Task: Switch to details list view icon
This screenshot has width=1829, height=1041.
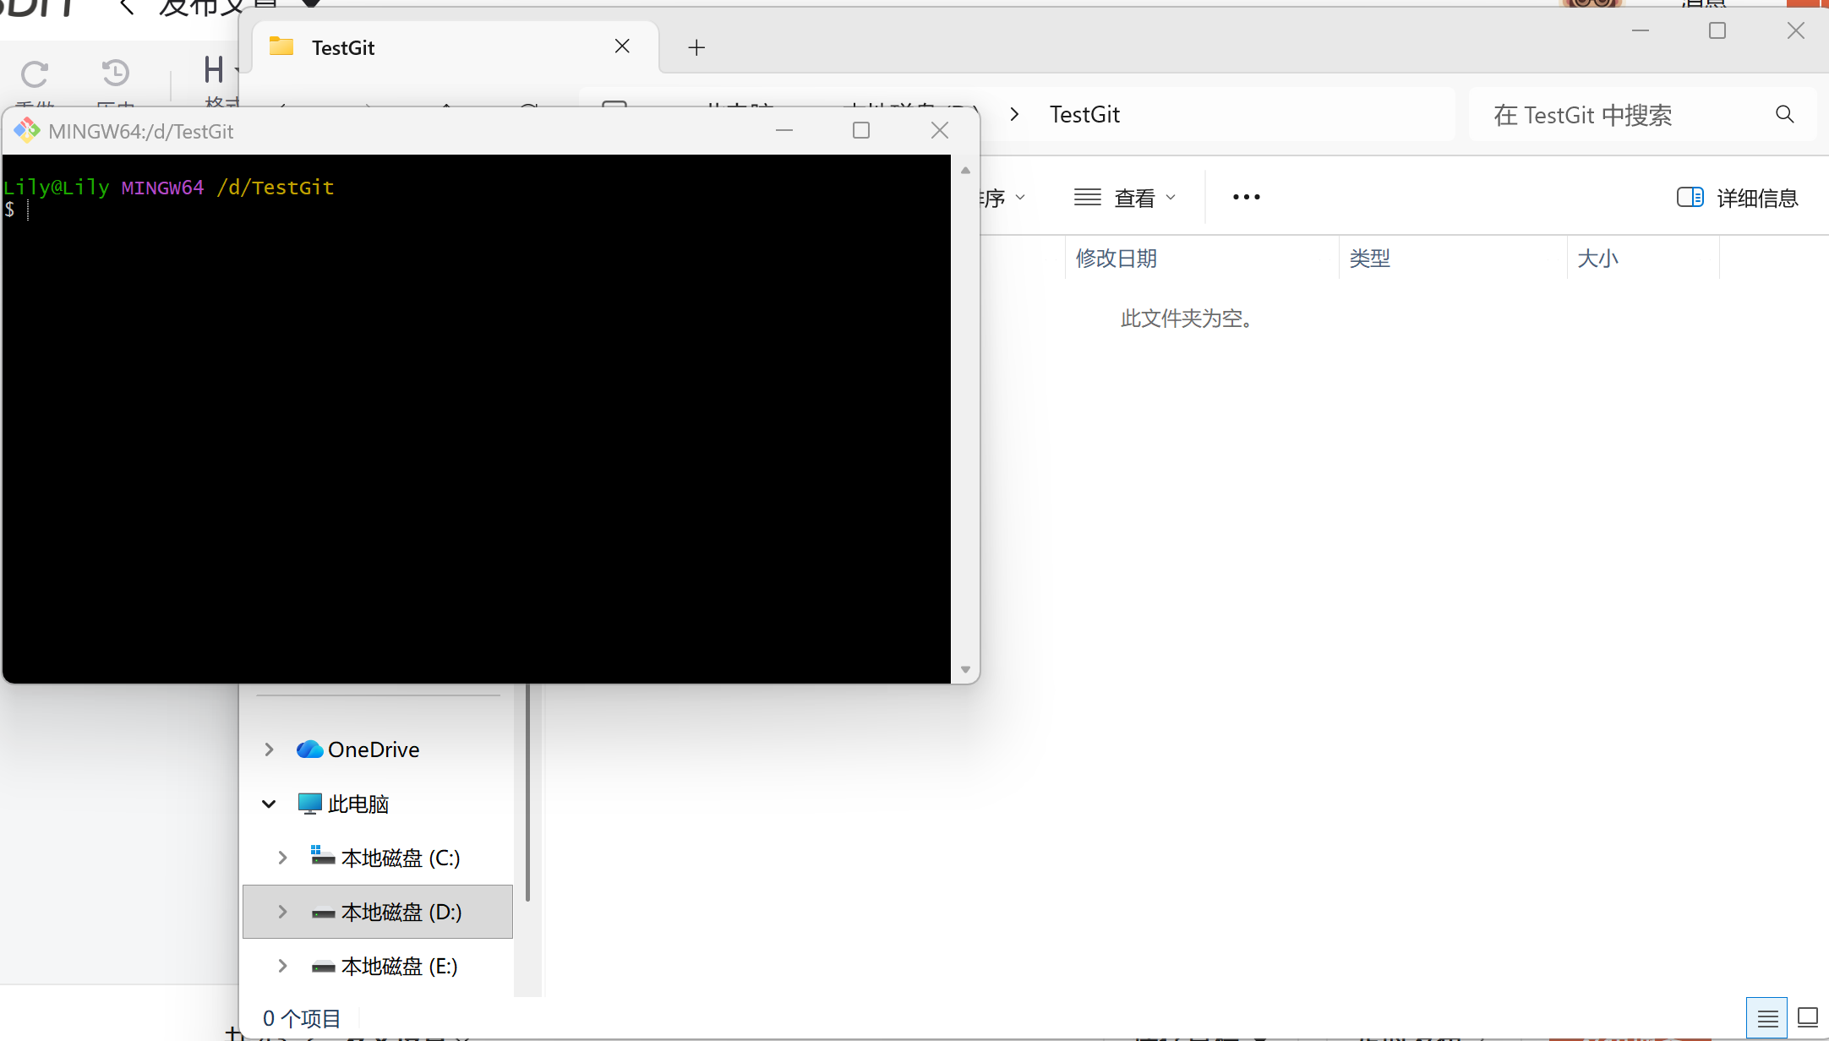Action: (x=1766, y=1018)
